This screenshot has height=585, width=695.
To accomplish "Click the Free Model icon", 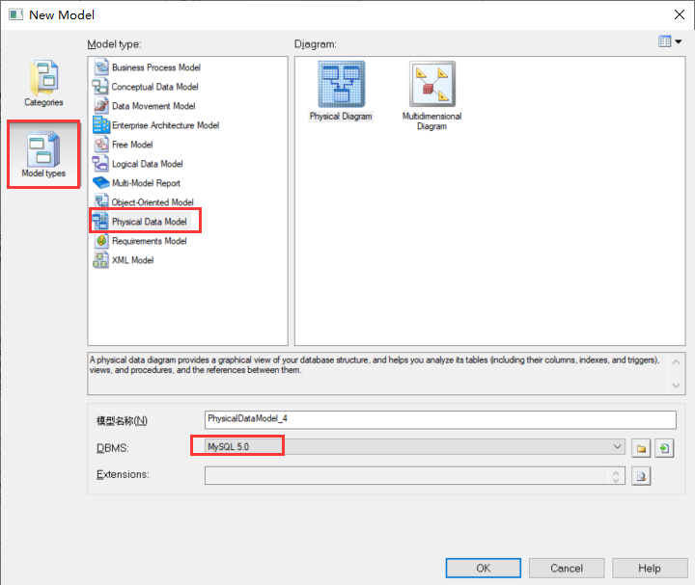I will pos(101,145).
